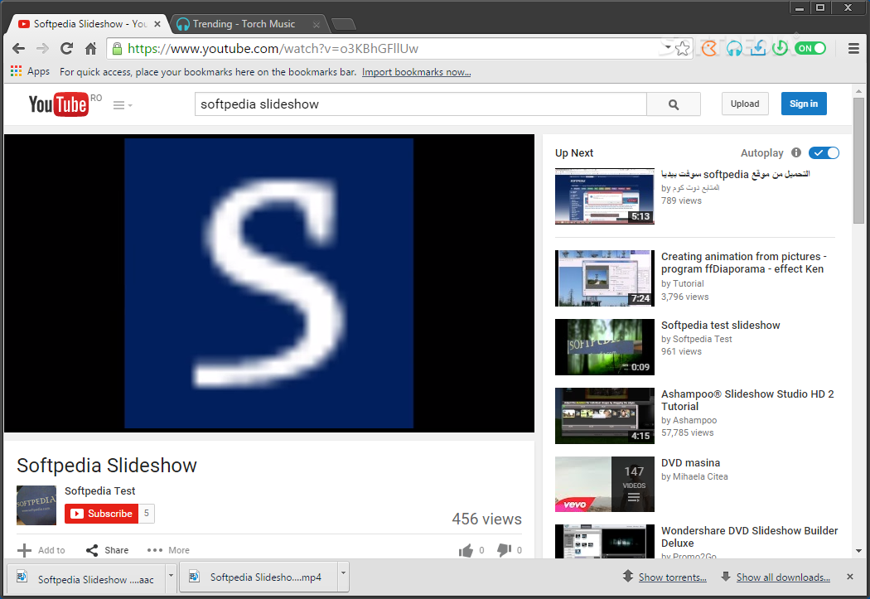Click Show all downloads link

coord(783,577)
